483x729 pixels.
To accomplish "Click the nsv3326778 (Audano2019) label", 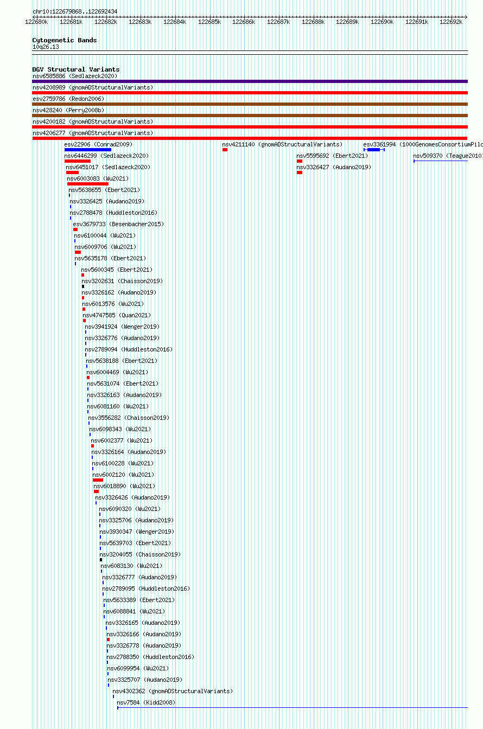I will tap(144, 645).
